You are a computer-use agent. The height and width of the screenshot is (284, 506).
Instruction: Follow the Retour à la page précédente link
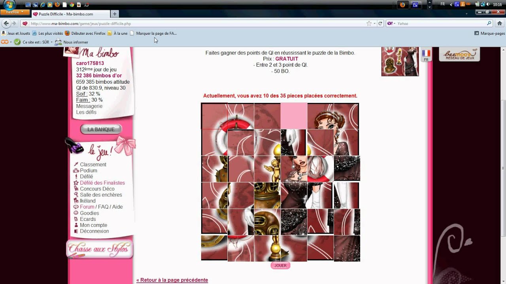[x=172, y=280]
